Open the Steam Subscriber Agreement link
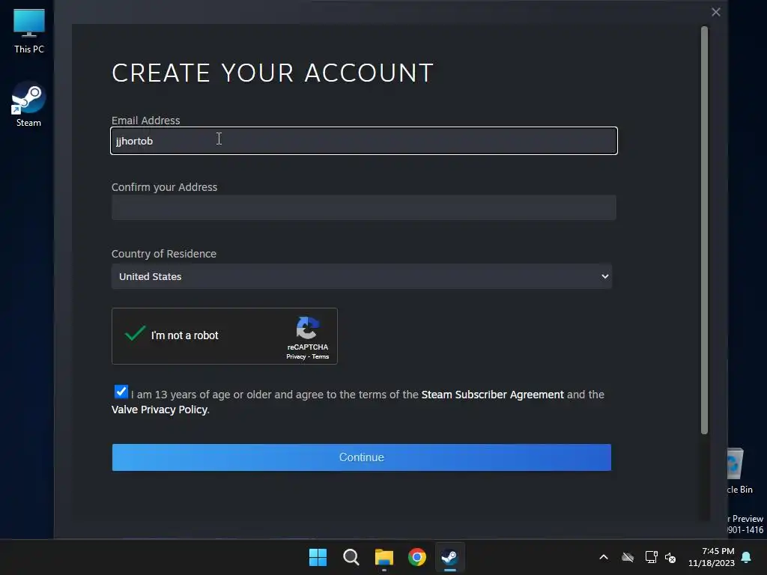Image resolution: width=767 pixels, height=575 pixels. pyautogui.click(x=493, y=395)
